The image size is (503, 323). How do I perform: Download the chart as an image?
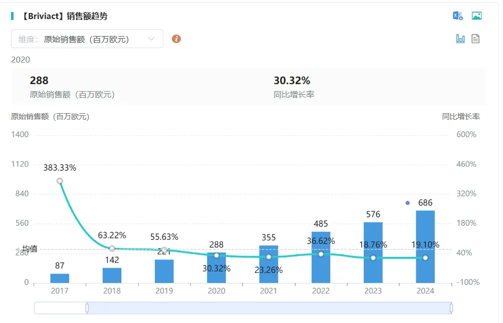(x=476, y=16)
